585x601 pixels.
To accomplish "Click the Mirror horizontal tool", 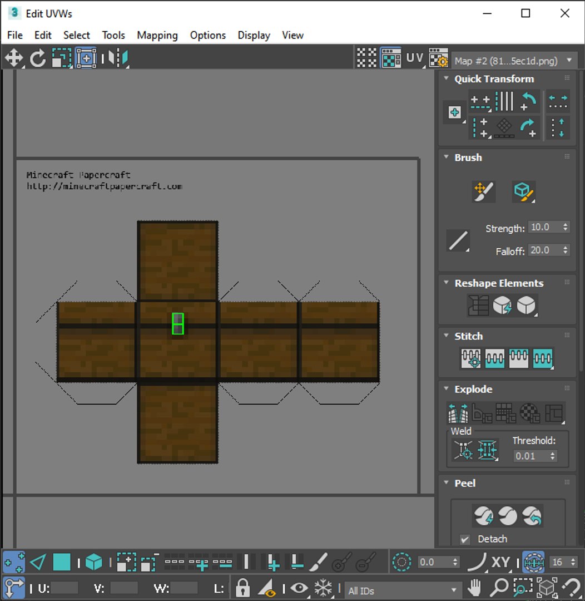I will [118, 58].
